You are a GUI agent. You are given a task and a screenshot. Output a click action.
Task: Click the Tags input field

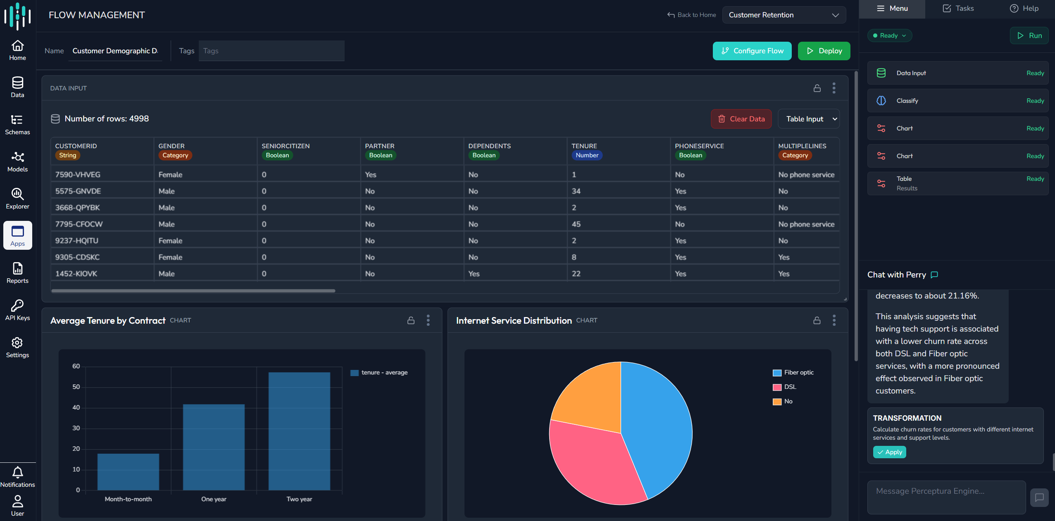point(271,51)
